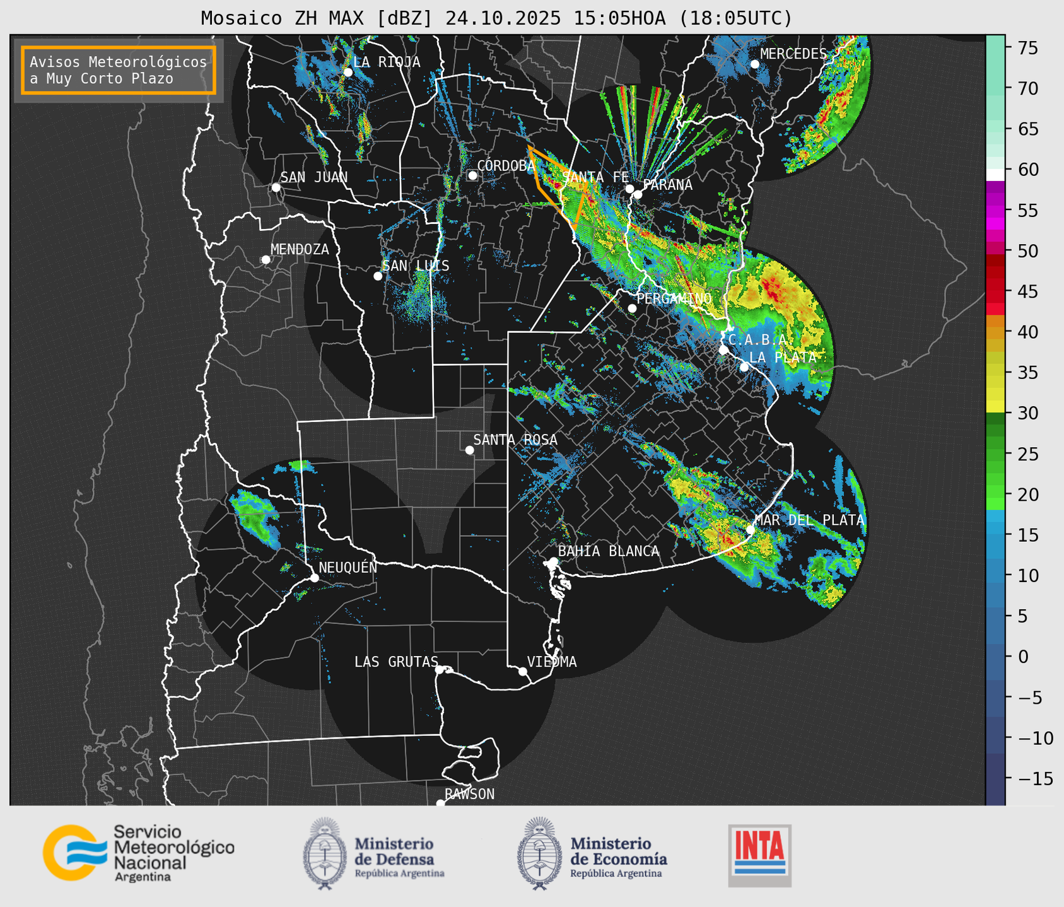Click the La Rioja city marker
The height and width of the screenshot is (907, 1064).
(x=348, y=72)
